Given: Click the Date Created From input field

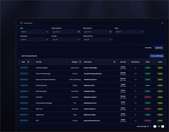Looking at the screenshot, I should coord(66,32).
